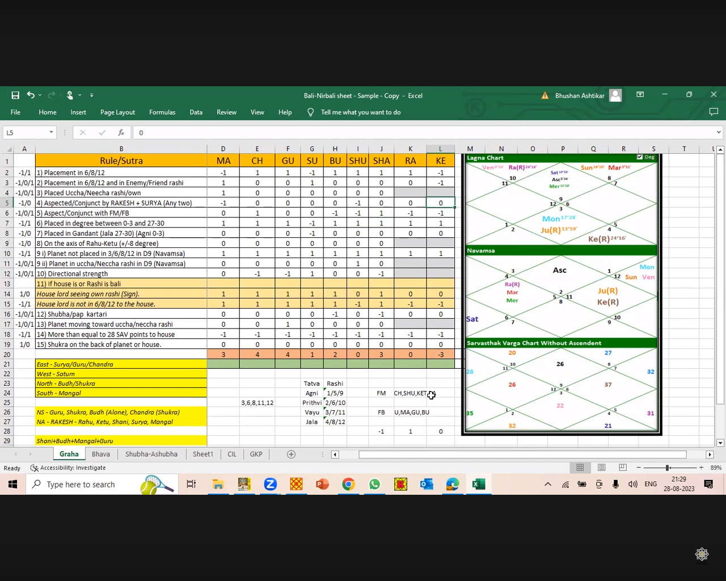The image size is (726, 581).
Task: Open the Name Box dropdown arrow
Action: tap(51, 133)
